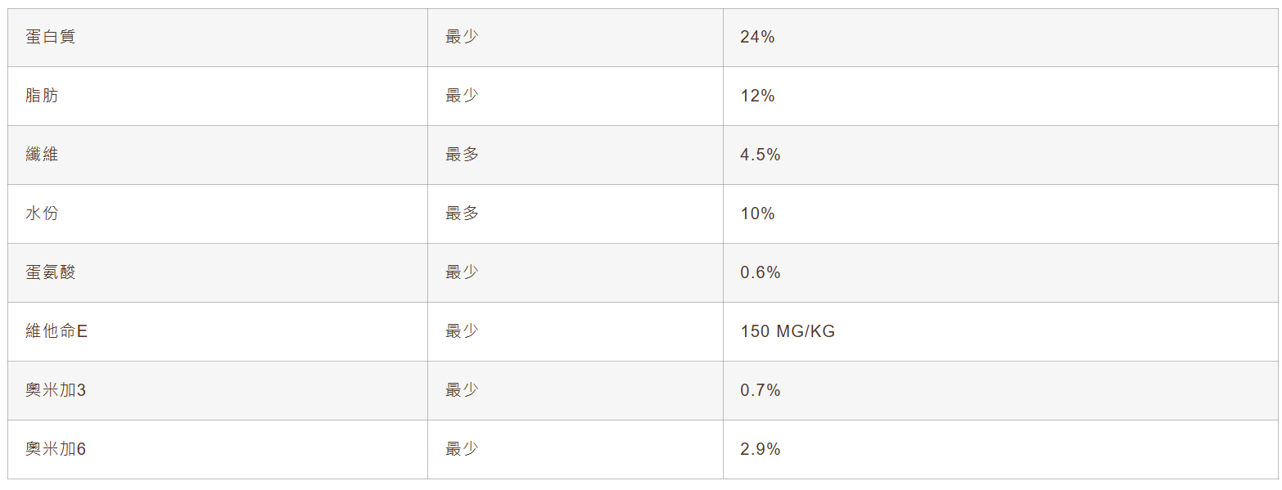
Task: Click 最多 in the 纖維 row
Action: point(462,155)
